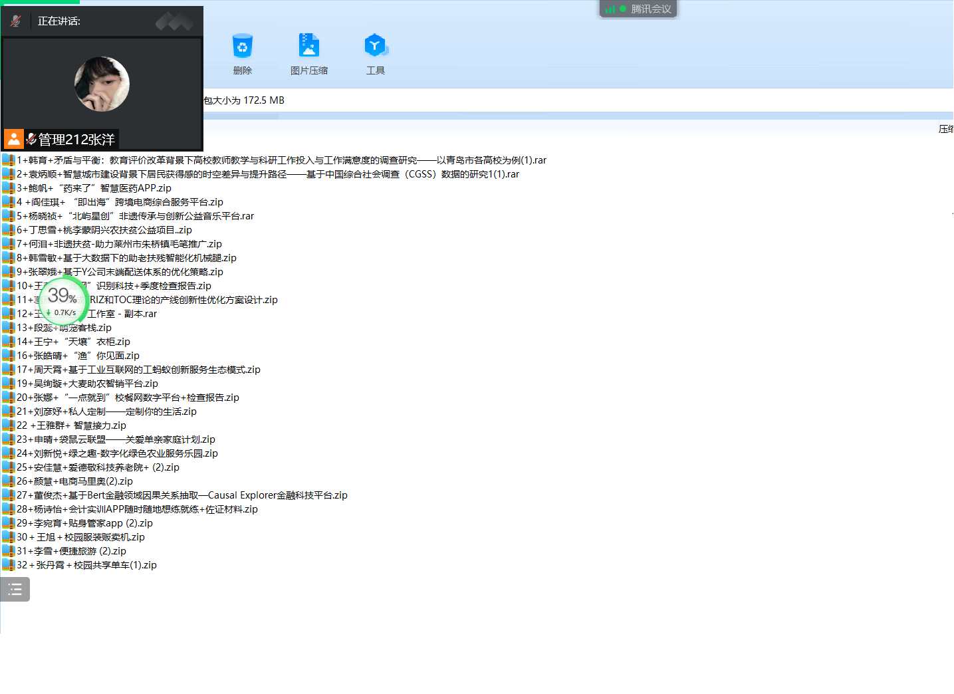The width and height of the screenshot is (954, 694).
Task: Select 32+张丹霄 校园共享单车(1).zip
Action: (x=86, y=565)
